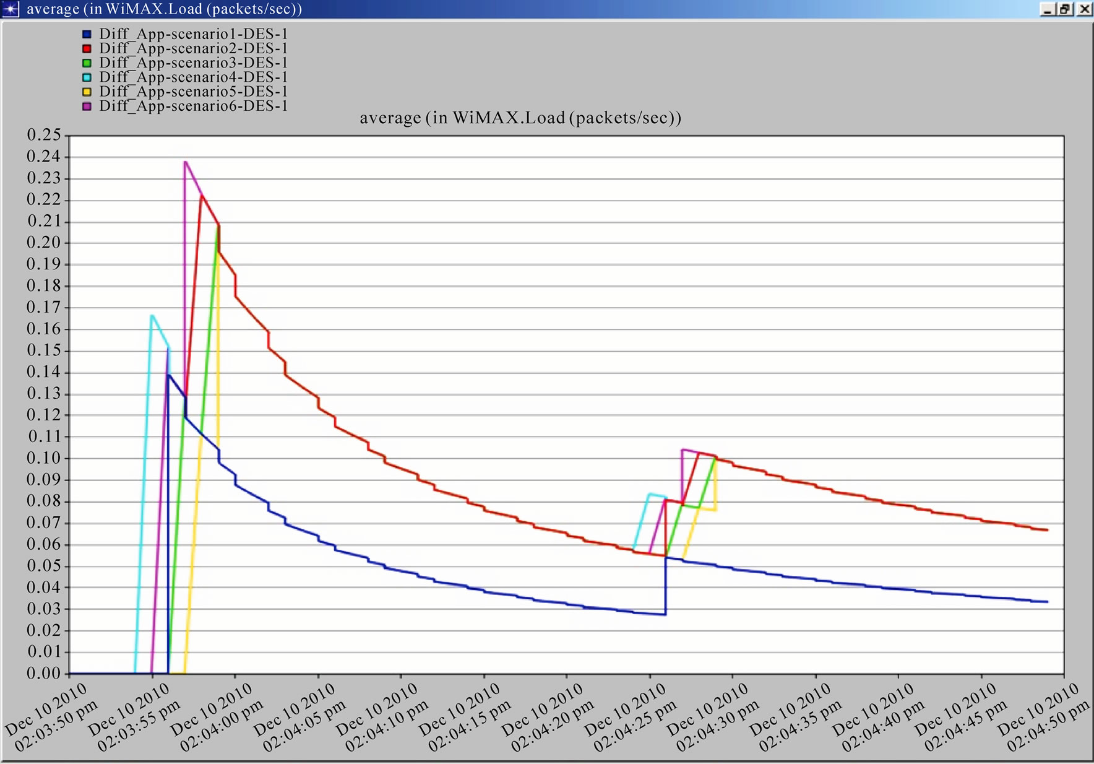This screenshot has height=764, width=1094.
Task: Click the chart title above the plot
Action: pos(520,118)
